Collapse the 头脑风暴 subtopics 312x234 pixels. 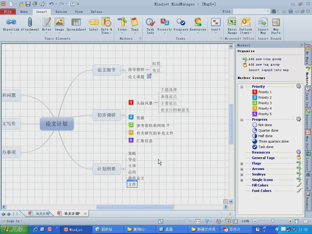click(156, 103)
